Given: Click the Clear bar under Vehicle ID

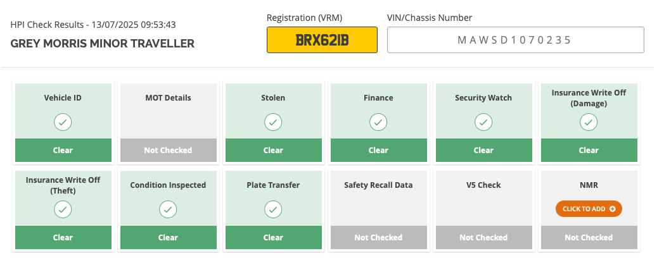Looking at the screenshot, I should click(63, 150).
